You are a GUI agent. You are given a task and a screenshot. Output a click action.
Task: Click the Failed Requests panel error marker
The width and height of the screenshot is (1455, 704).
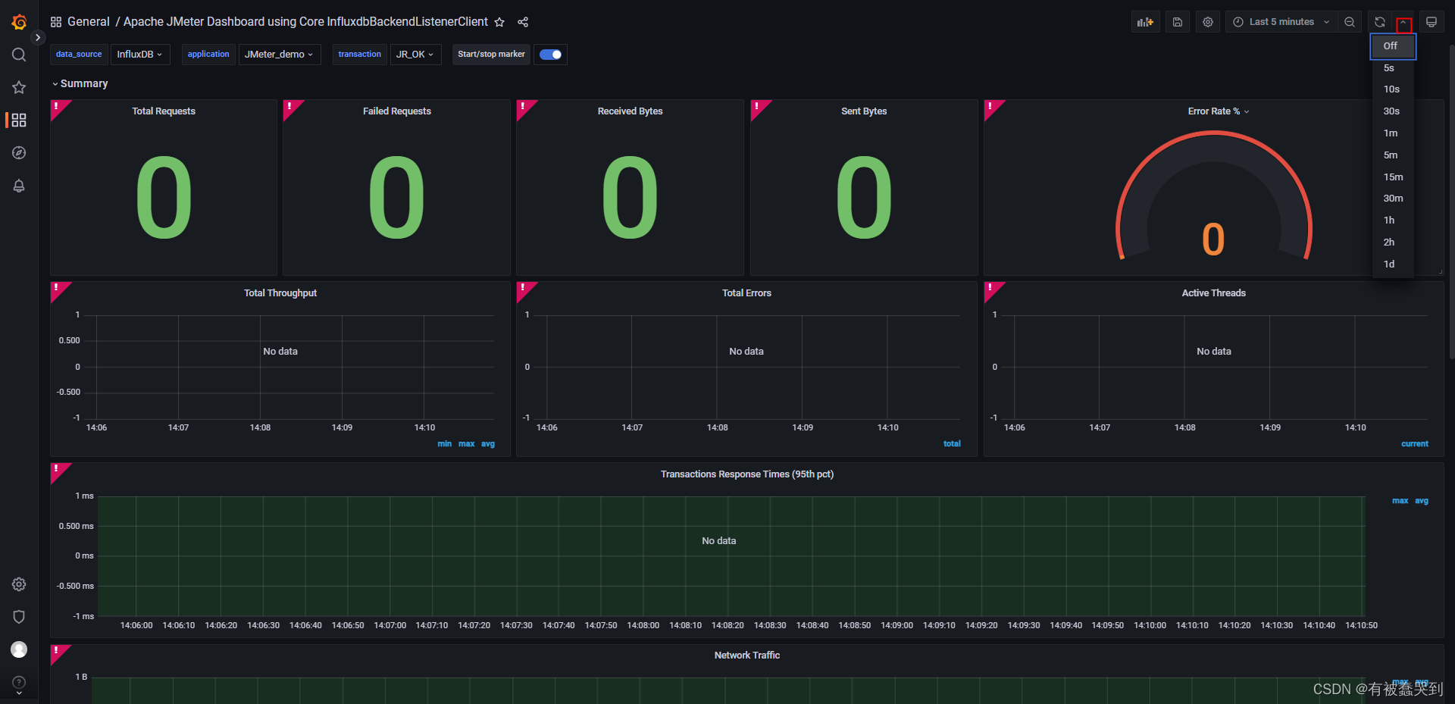click(290, 107)
